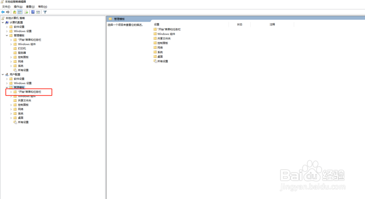Expand 系统 under 用户配置
Screen dimensions: 365x199
click(11, 114)
